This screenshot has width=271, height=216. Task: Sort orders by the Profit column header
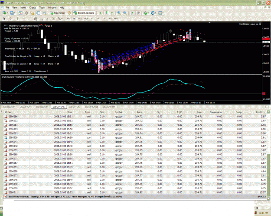coord(259,112)
